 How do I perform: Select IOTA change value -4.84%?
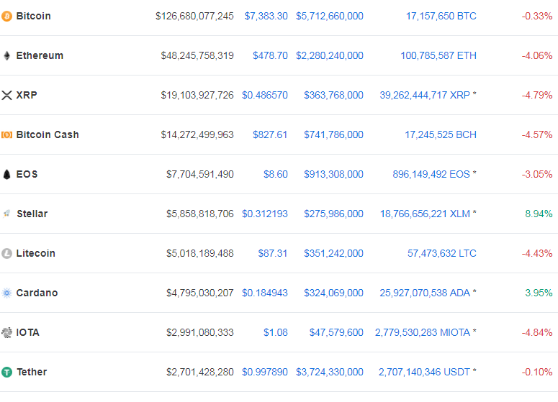click(537, 332)
